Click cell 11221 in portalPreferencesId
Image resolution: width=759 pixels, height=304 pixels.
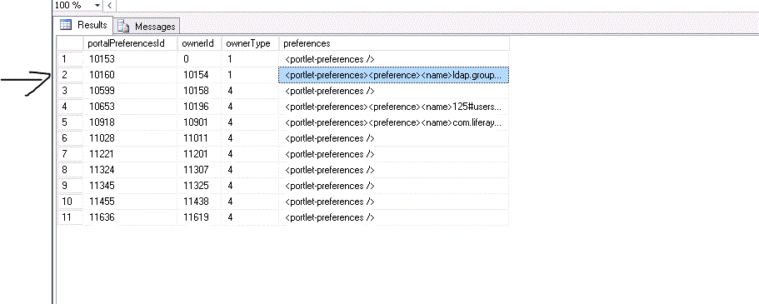click(130, 154)
